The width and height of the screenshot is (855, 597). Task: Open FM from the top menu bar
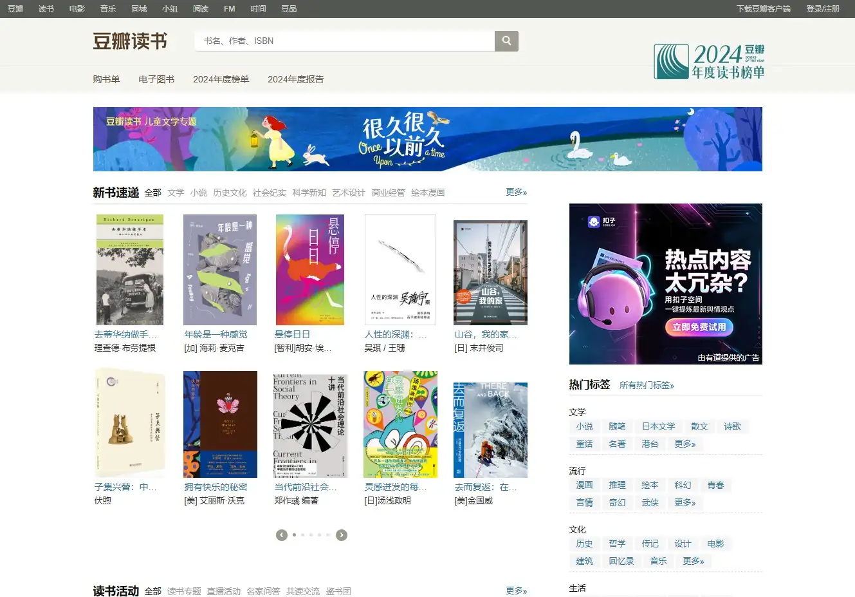(229, 8)
